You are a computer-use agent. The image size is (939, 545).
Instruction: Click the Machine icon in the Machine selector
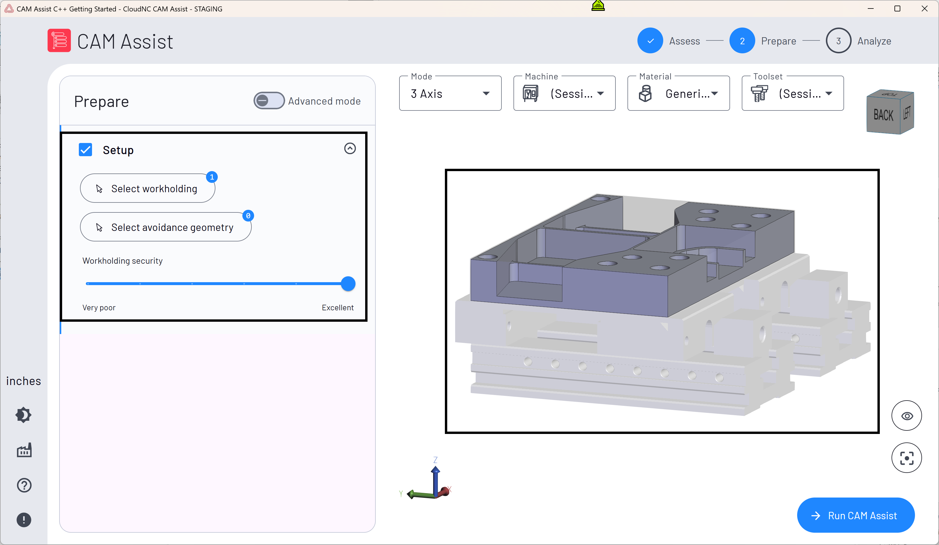coord(531,93)
